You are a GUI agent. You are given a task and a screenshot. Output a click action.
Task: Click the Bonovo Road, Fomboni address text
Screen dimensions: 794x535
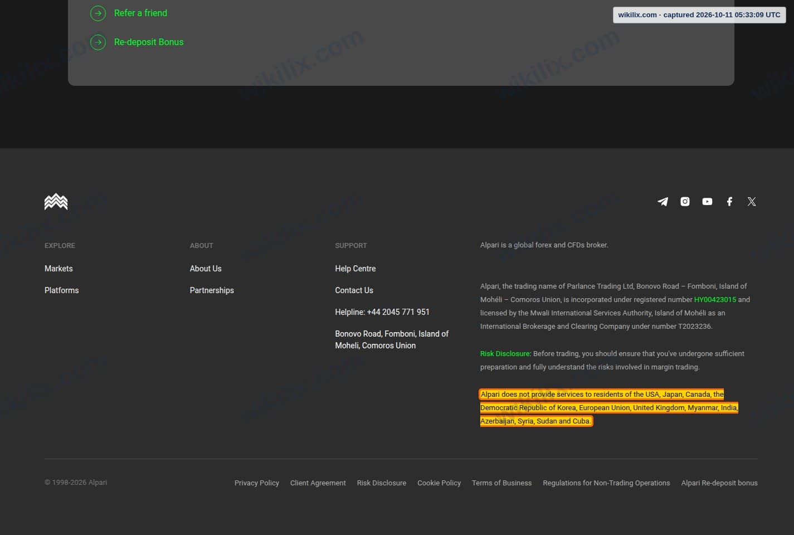392,339
